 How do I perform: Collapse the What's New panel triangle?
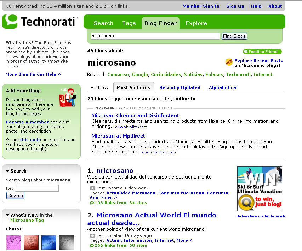(7, 215)
